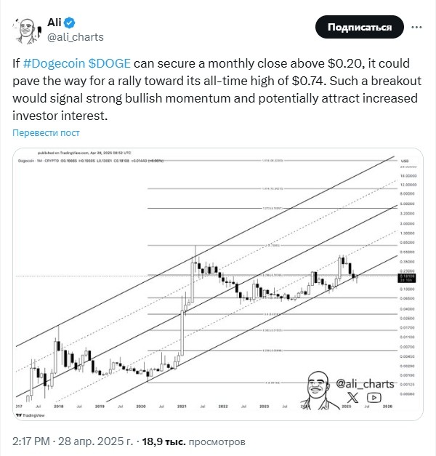436x456 pixels.
Task: Click the @ali_charts watermark text on chart
Action: 365,383
